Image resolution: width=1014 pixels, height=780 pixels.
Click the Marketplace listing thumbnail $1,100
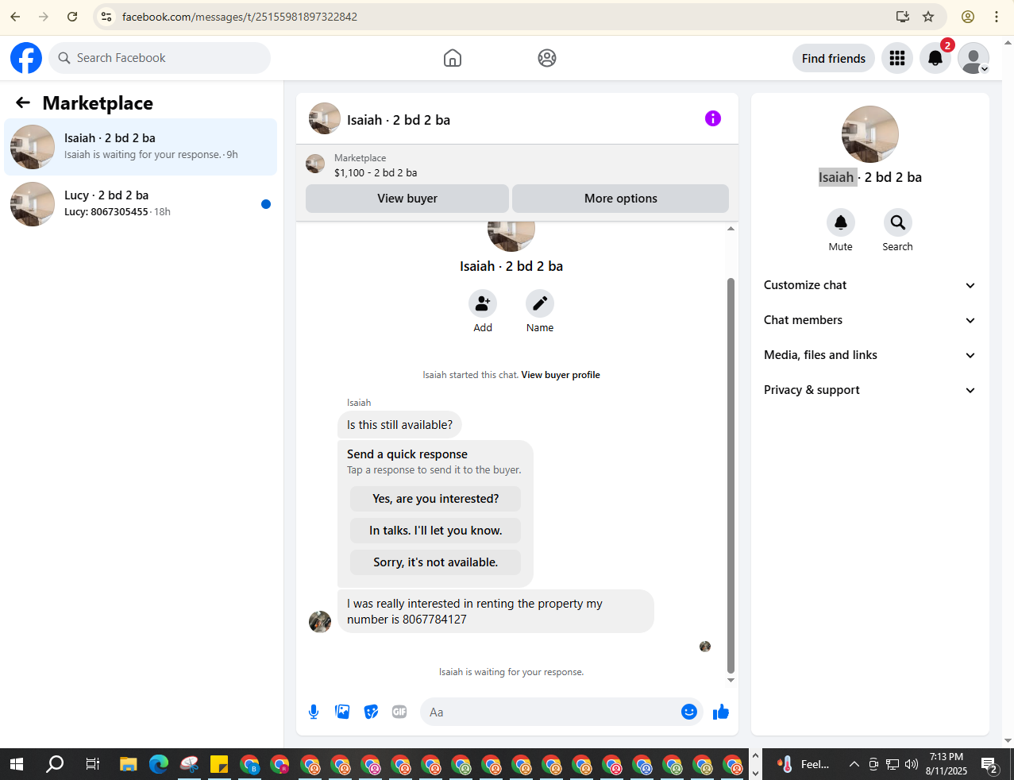315,164
